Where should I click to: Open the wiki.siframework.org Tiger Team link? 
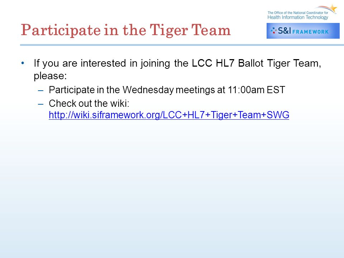pos(169,115)
